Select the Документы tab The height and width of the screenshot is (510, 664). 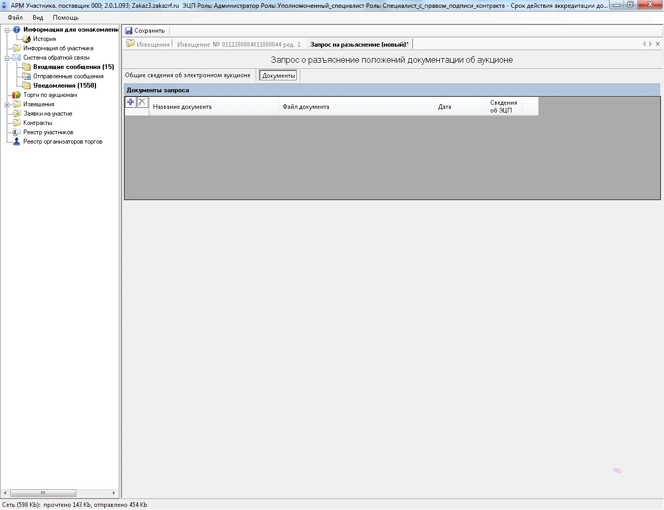(x=279, y=76)
